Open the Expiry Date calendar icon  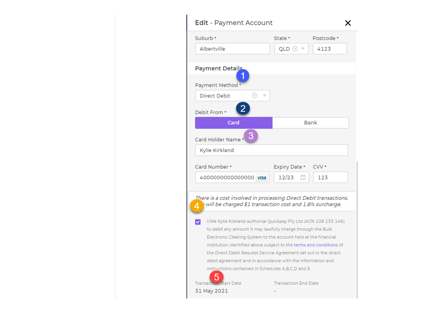tap(303, 177)
